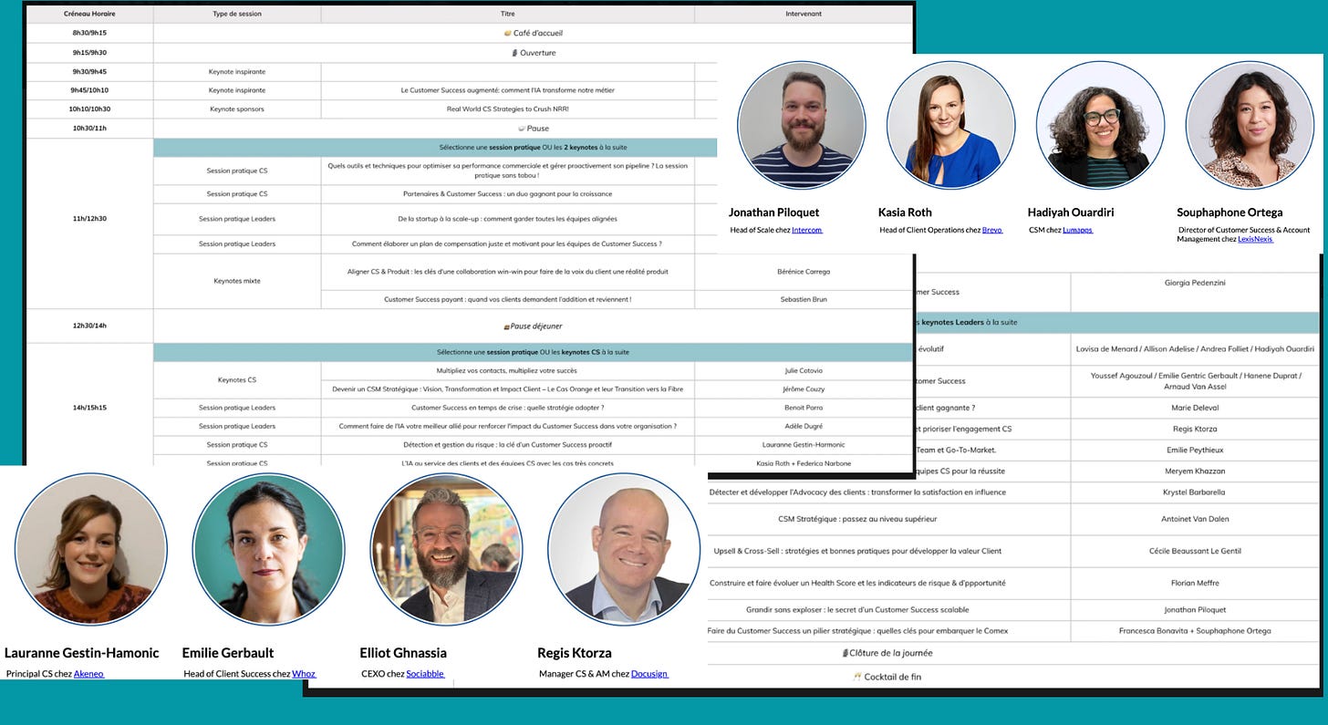The image size is (1328, 725).
Task: Select speaker cell 'Bérénice Carrega'
Action: tap(804, 272)
